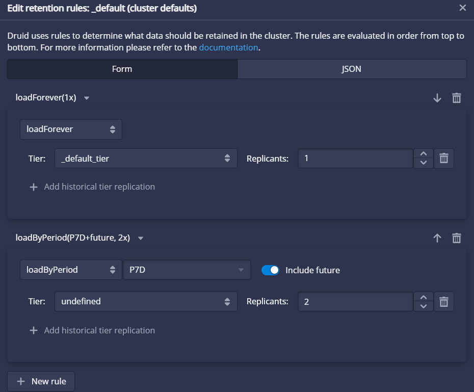Increase replicants for undefined tier
This screenshot has height=392, width=474.
click(x=423, y=297)
